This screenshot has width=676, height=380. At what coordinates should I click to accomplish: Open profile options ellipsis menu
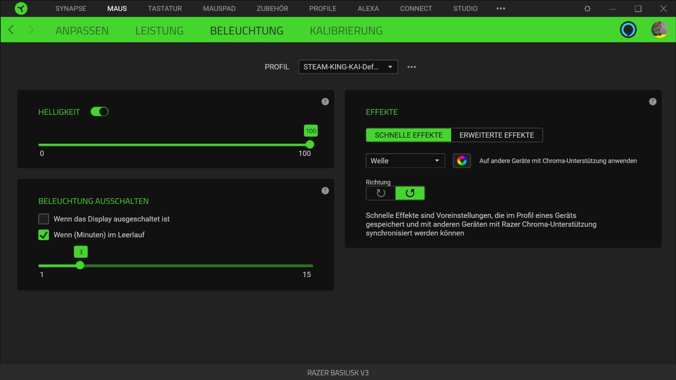point(412,67)
